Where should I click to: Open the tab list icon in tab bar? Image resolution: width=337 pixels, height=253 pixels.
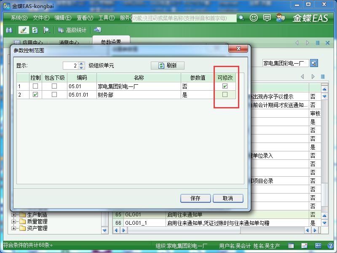(x=318, y=43)
